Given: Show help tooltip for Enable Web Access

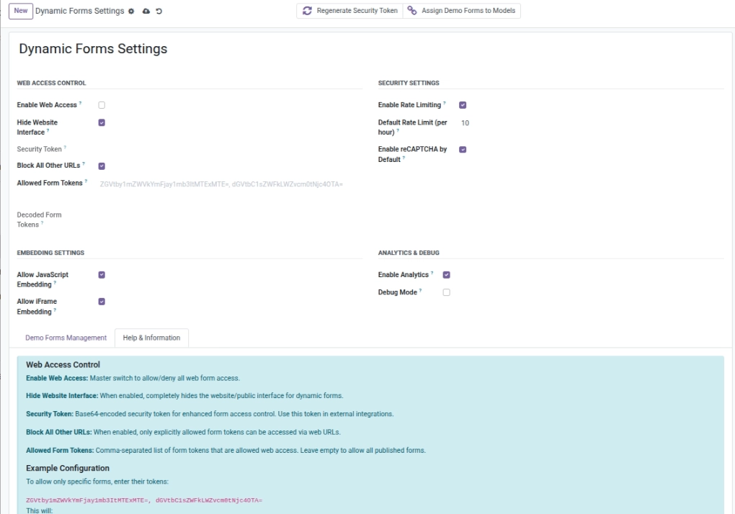Looking at the screenshot, I should click(80, 103).
